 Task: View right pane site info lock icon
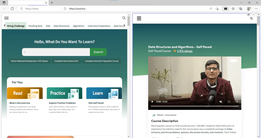[65, 9]
